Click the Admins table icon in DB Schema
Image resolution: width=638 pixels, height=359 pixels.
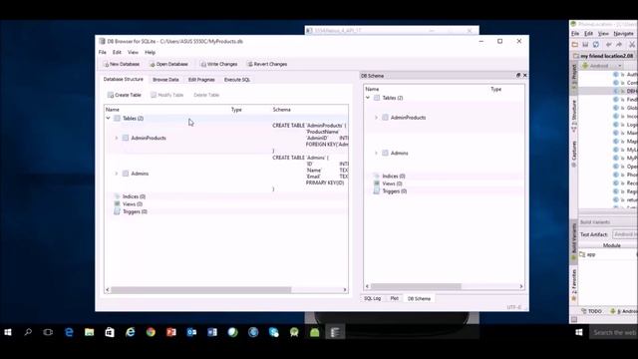pyautogui.click(x=385, y=153)
